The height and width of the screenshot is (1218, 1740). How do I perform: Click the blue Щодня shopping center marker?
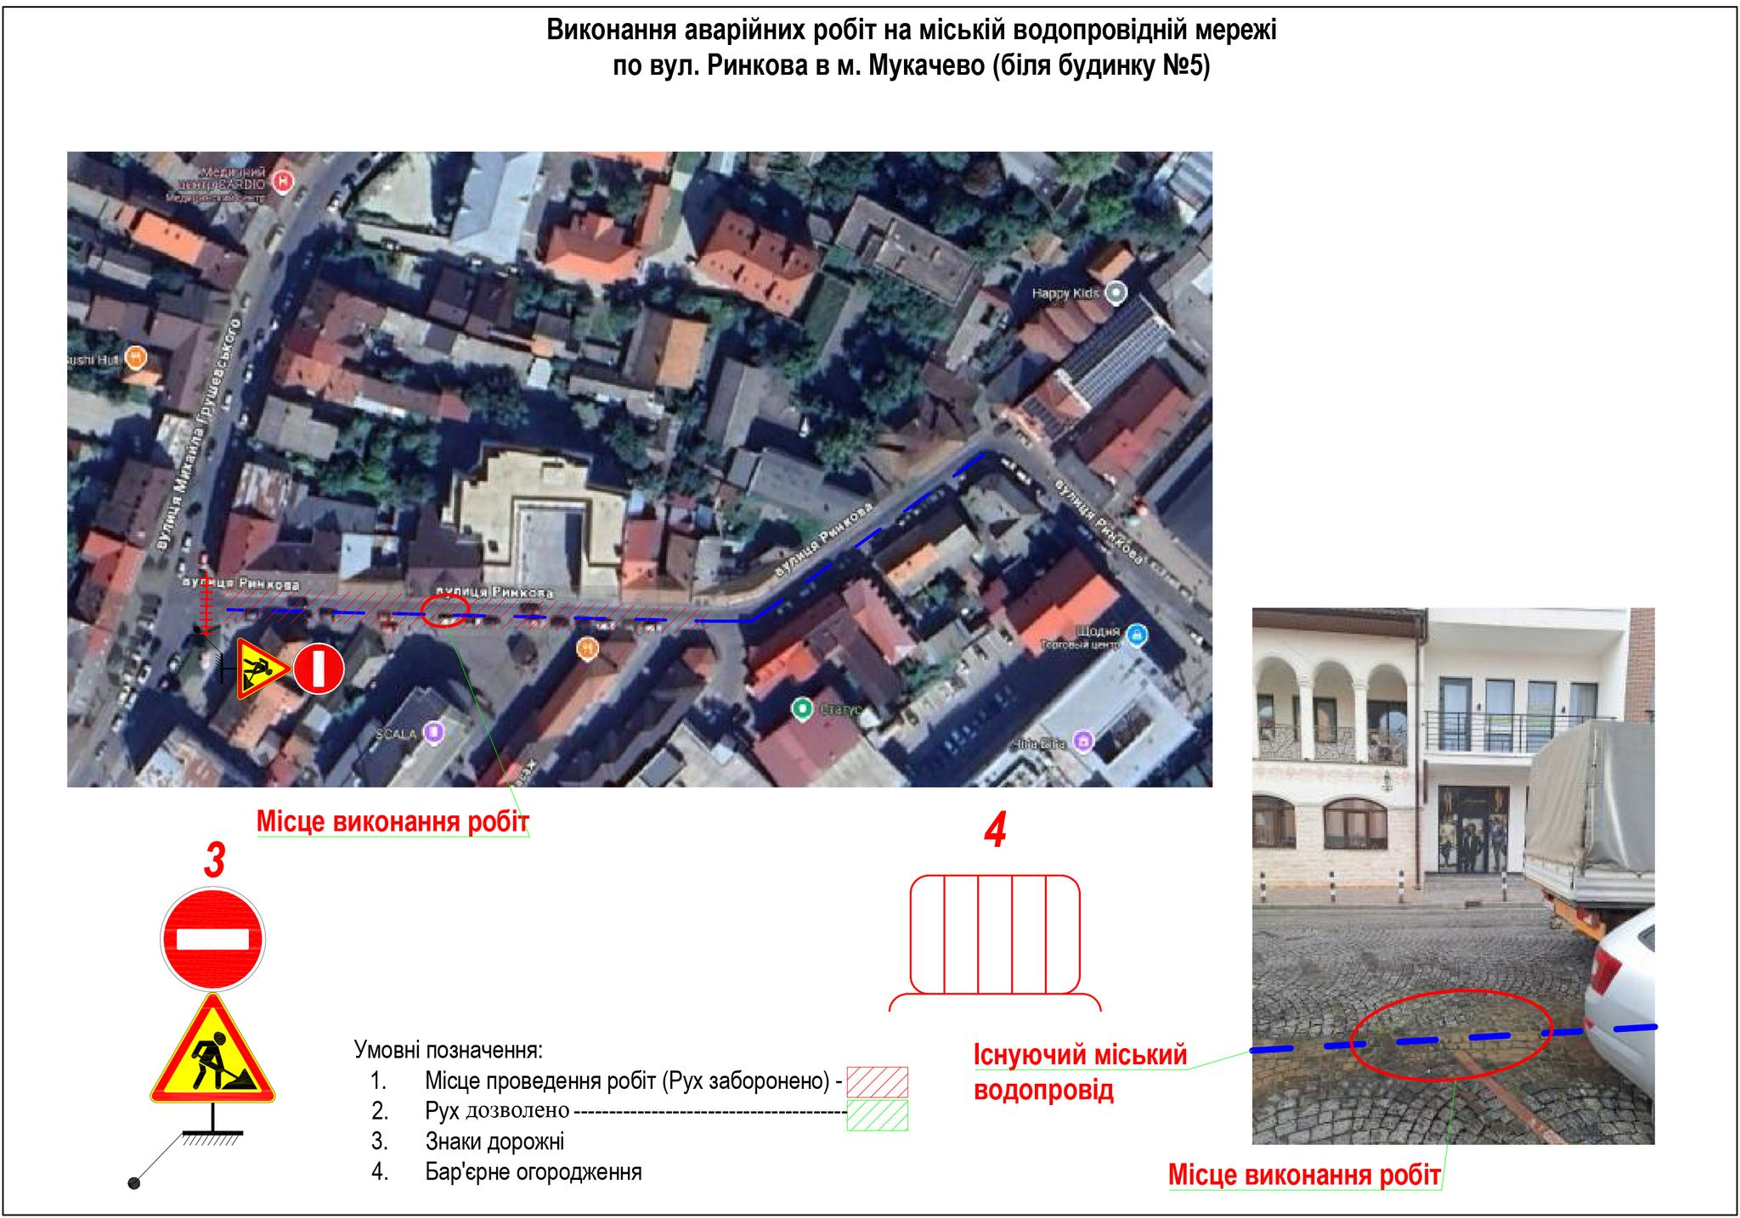1138,634
